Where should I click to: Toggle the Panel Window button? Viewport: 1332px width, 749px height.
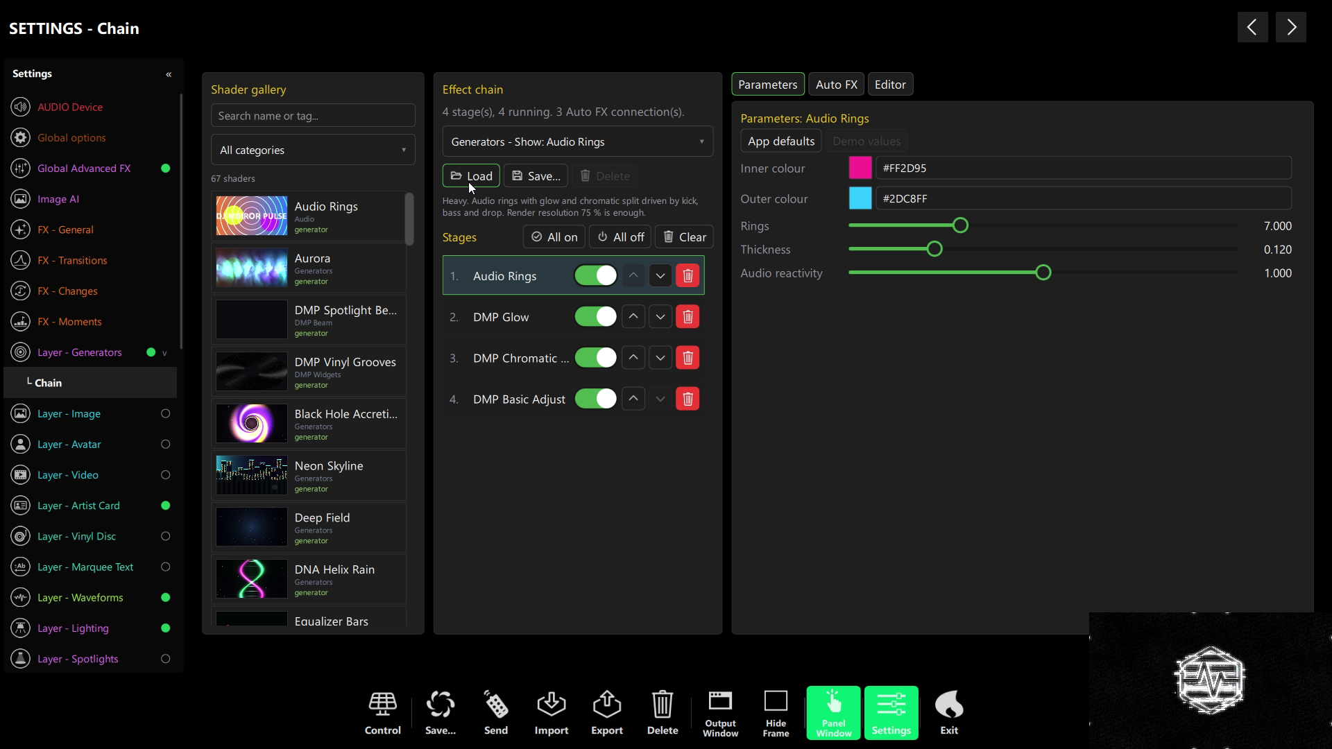pos(833,713)
